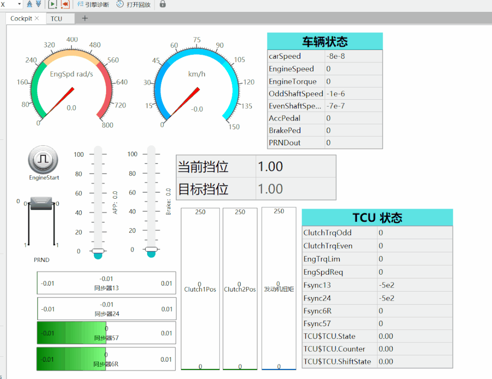Click the Clutch1Pos bar indicator

click(200, 289)
